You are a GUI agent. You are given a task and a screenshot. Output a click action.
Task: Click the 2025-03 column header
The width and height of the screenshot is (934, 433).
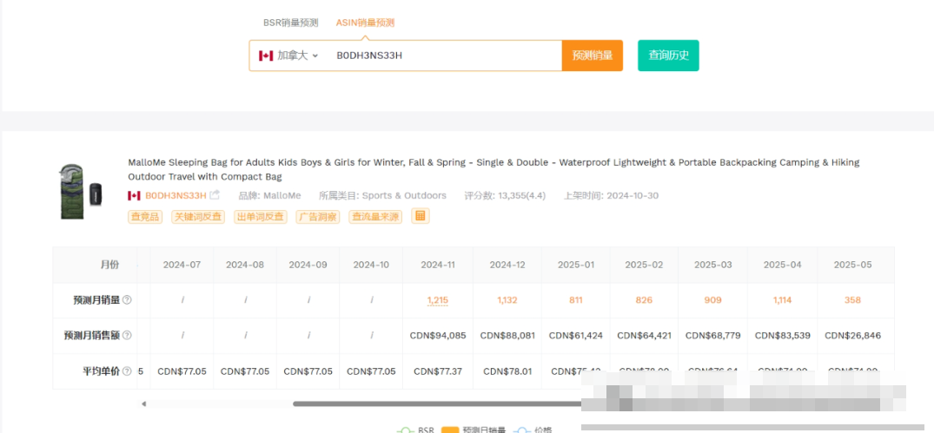(712, 265)
